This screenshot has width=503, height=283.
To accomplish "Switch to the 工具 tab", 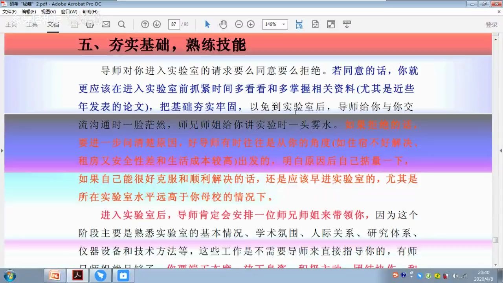I will pyautogui.click(x=32, y=24).
